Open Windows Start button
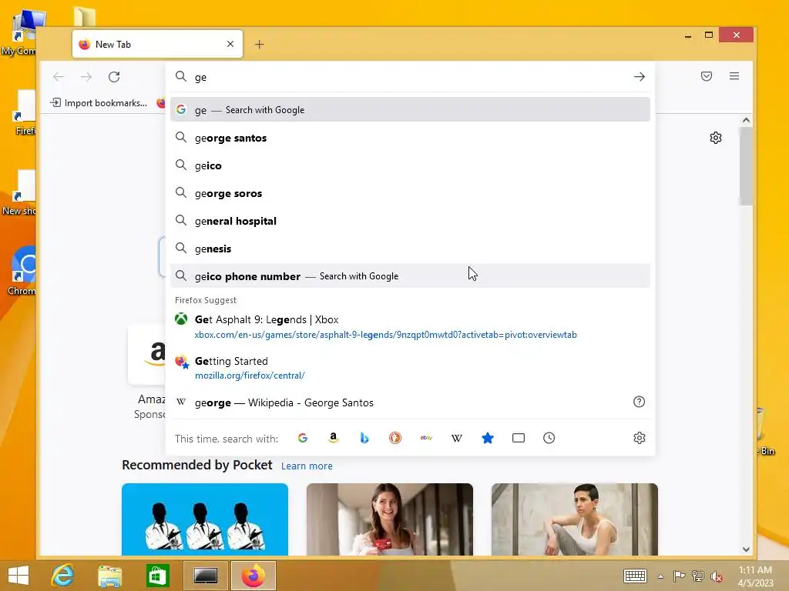Screen dimensions: 789x591 (18, 575)
